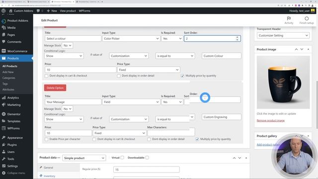Toggle Color Picker's Dont display in cart checkbox
The width and height of the screenshot is (318, 179).
pyautogui.click(x=46, y=76)
